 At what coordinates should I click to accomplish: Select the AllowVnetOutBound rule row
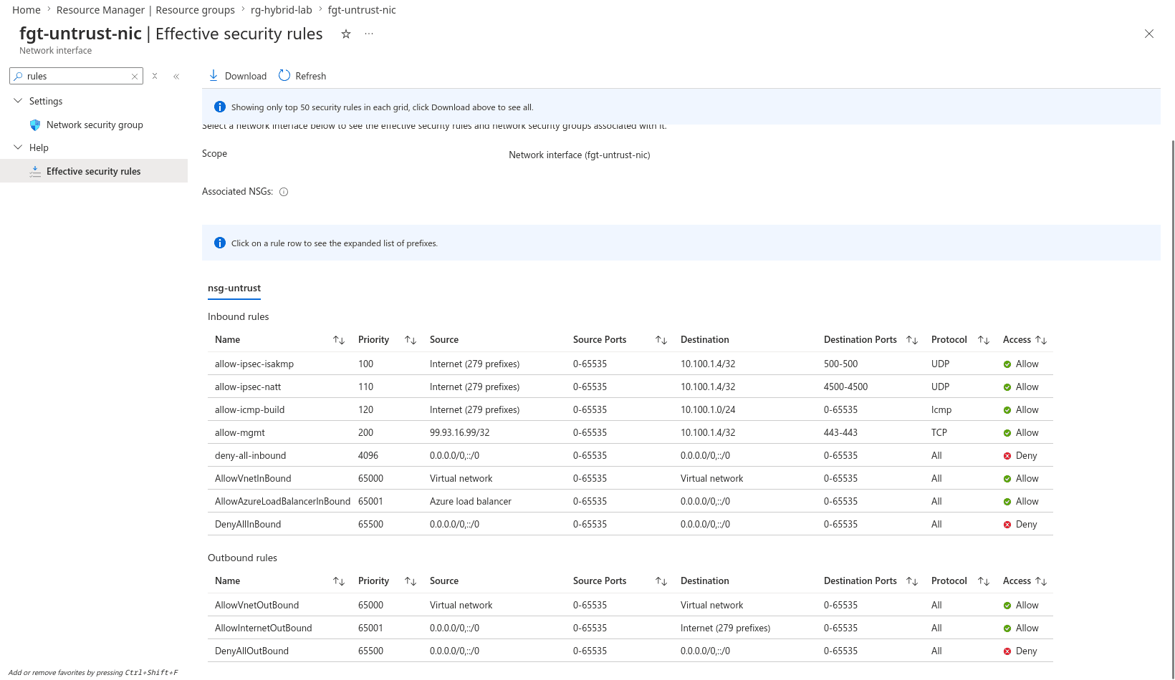(x=630, y=605)
